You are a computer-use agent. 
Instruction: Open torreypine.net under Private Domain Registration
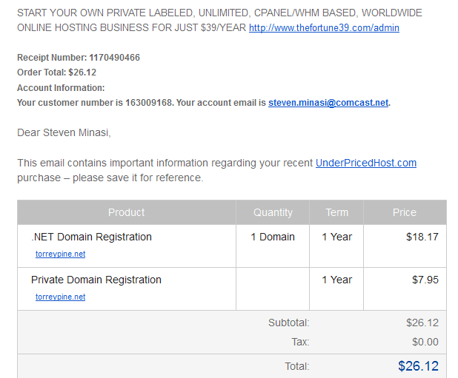click(x=61, y=297)
